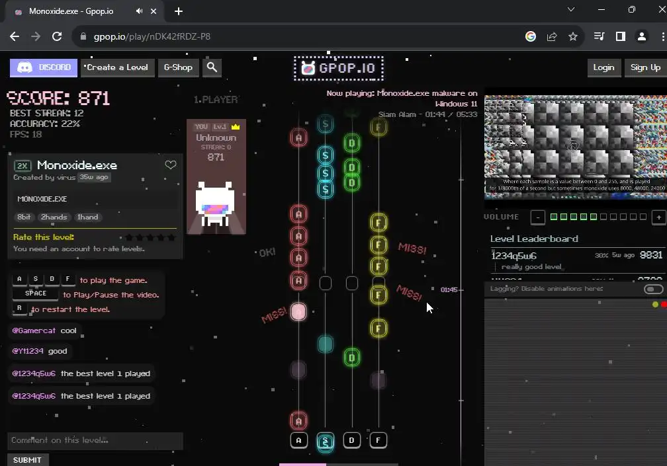This screenshot has width=667, height=466.
Task: Go back in browser history
Action: [x=15, y=36]
